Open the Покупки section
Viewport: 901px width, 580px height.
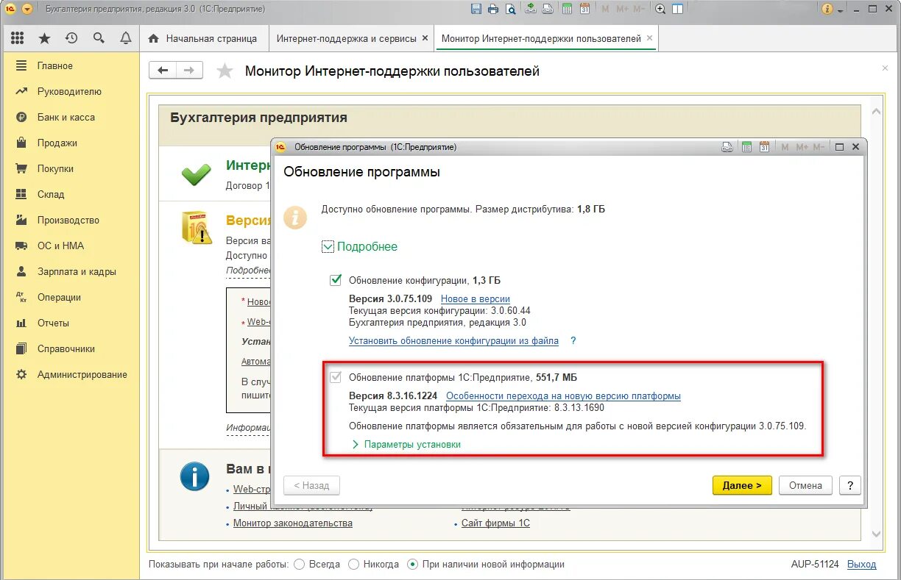[x=70, y=168]
